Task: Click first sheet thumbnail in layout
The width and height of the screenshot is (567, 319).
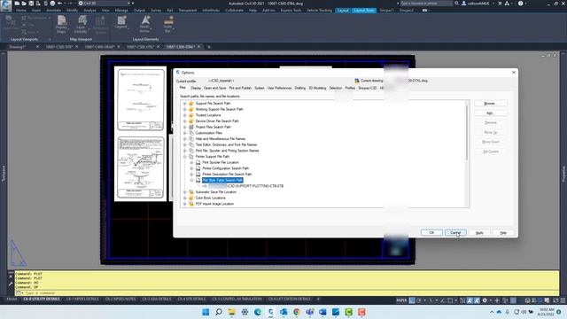Action: tap(141, 99)
